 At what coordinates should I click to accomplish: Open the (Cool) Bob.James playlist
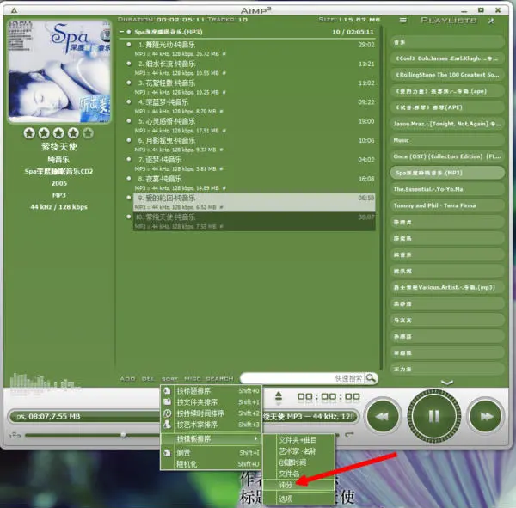pos(447,58)
